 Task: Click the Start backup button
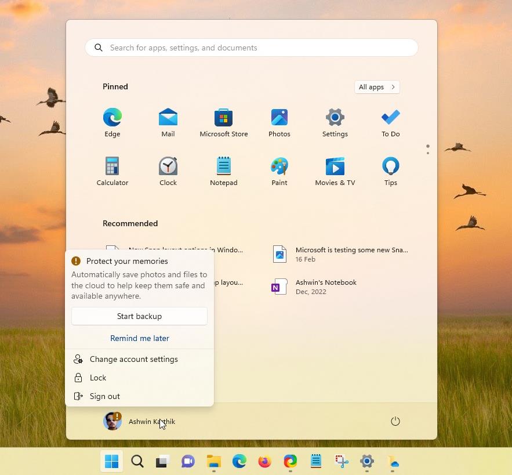coord(139,316)
